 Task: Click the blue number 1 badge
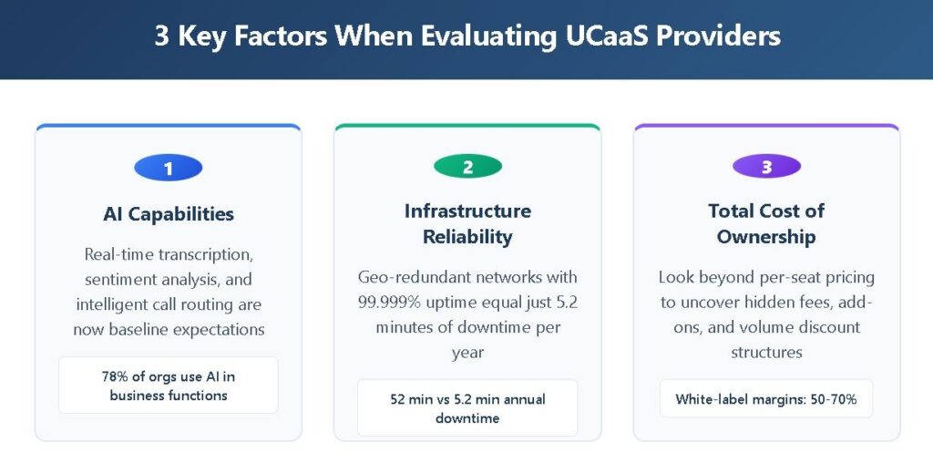click(x=168, y=169)
